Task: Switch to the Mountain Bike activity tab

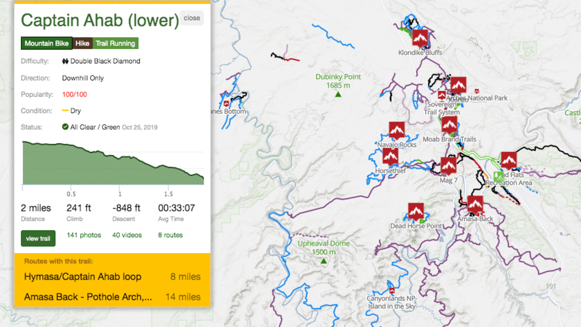Action: 46,43
